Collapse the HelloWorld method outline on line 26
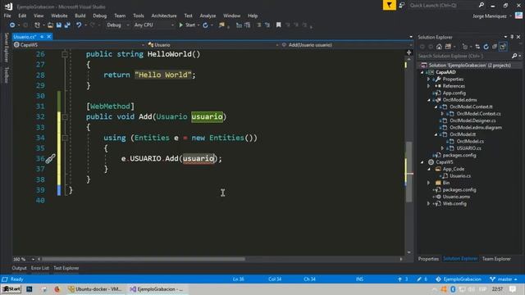Screen dimensions: 525x295 point(65,54)
